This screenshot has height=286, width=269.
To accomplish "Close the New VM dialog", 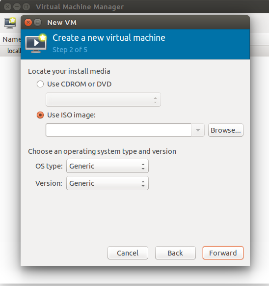I will (28, 23).
